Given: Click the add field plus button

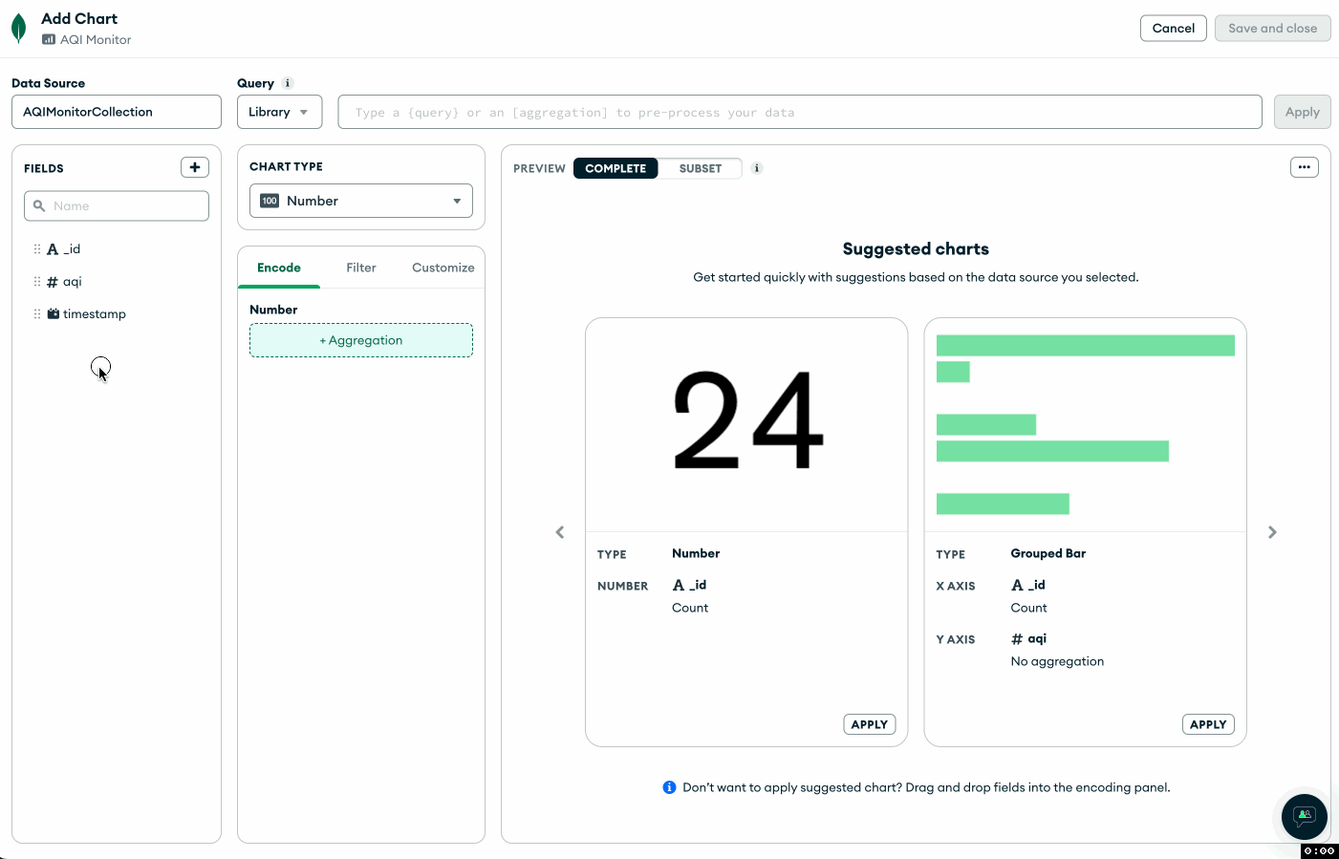Looking at the screenshot, I should click(x=195, y=167).
